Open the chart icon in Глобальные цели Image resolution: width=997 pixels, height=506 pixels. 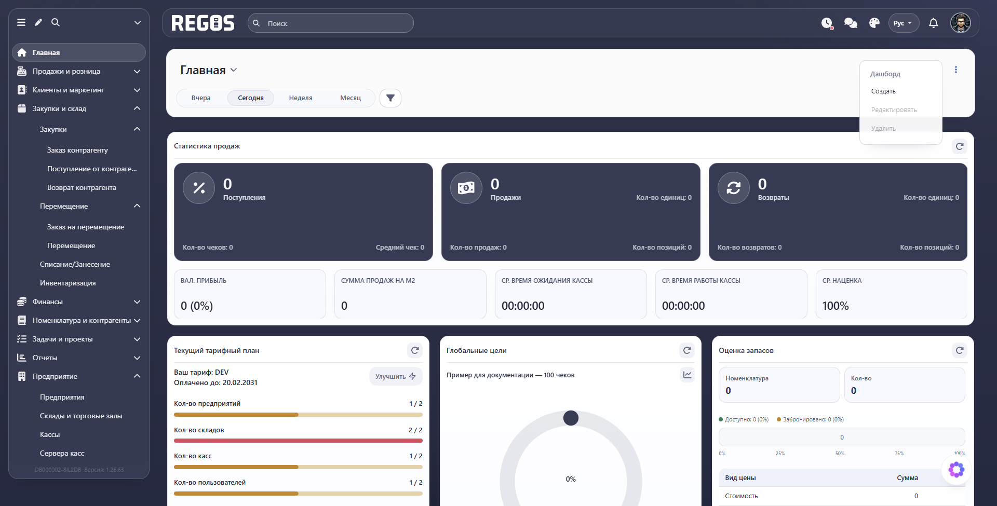coord(688,375)
